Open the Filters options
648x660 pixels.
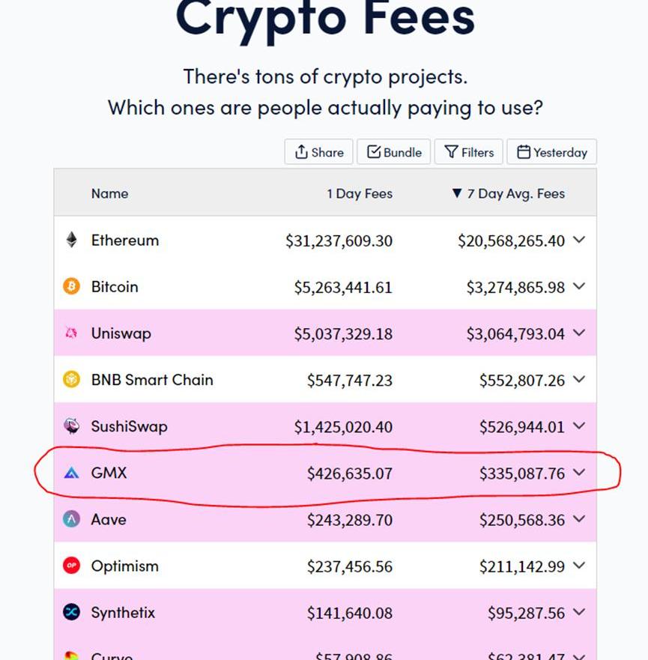(469, 152)
